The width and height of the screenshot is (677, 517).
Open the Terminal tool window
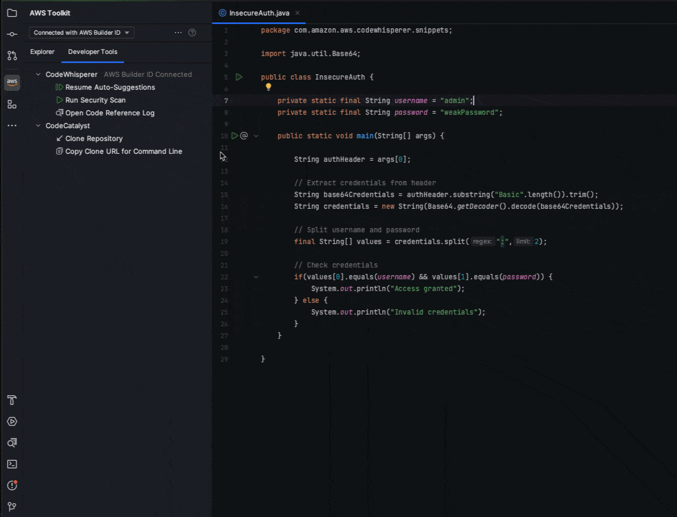(x=12, y=464)
